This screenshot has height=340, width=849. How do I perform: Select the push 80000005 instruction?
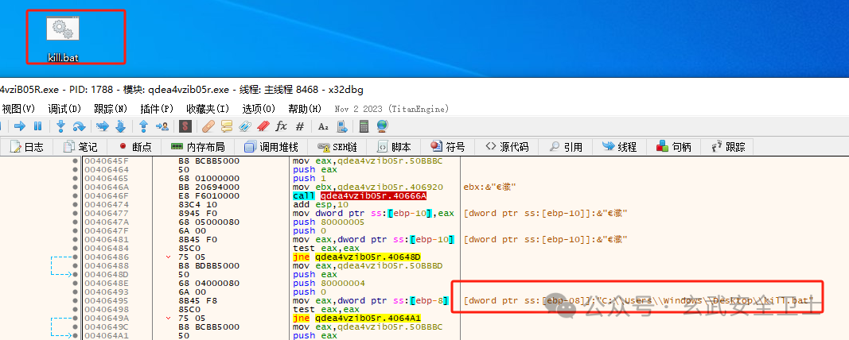pyautogui.click(x=329, y=222)
